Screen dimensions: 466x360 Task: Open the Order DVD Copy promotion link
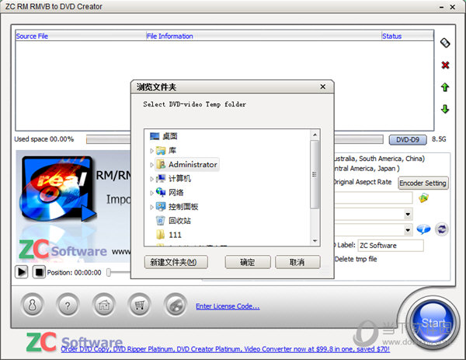225,349
